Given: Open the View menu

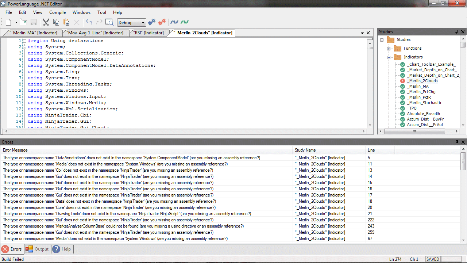Looking at the screenshot, I should pyautogui.click(x=38, y=12).
